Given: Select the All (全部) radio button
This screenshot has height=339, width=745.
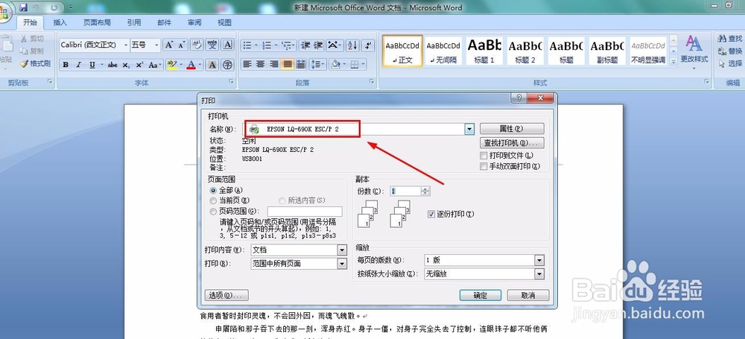Looking at the screenshot, I should pyautogui.click(x=213, y=190).
